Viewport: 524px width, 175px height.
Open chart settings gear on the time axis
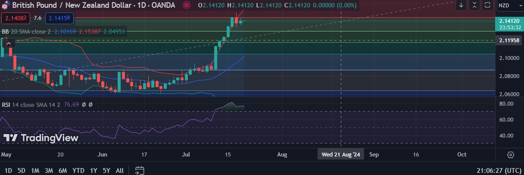pos(511,154)
